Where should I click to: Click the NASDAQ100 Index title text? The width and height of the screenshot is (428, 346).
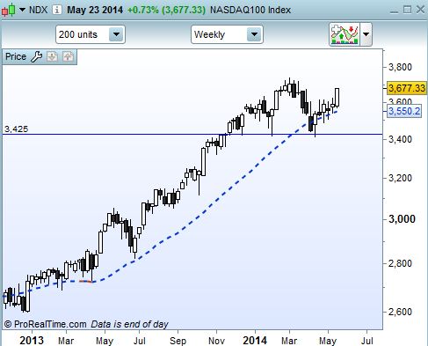[x=250, y=10]
